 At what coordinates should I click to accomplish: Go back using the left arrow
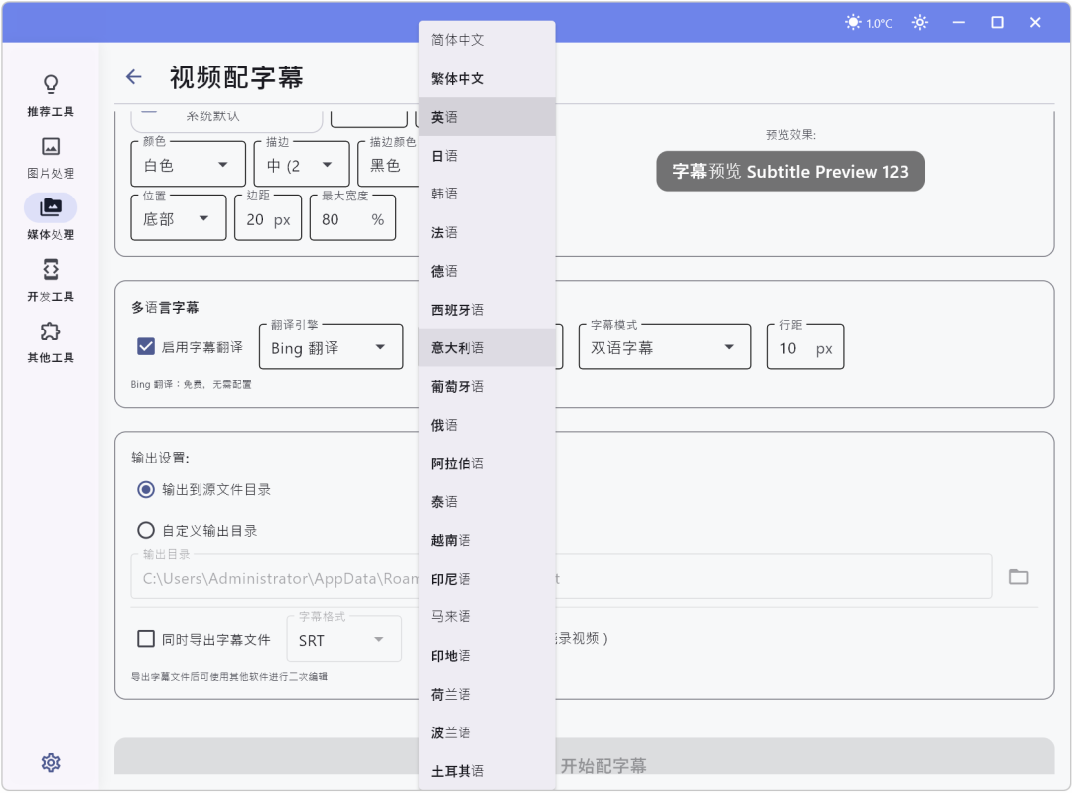[134, 77]
